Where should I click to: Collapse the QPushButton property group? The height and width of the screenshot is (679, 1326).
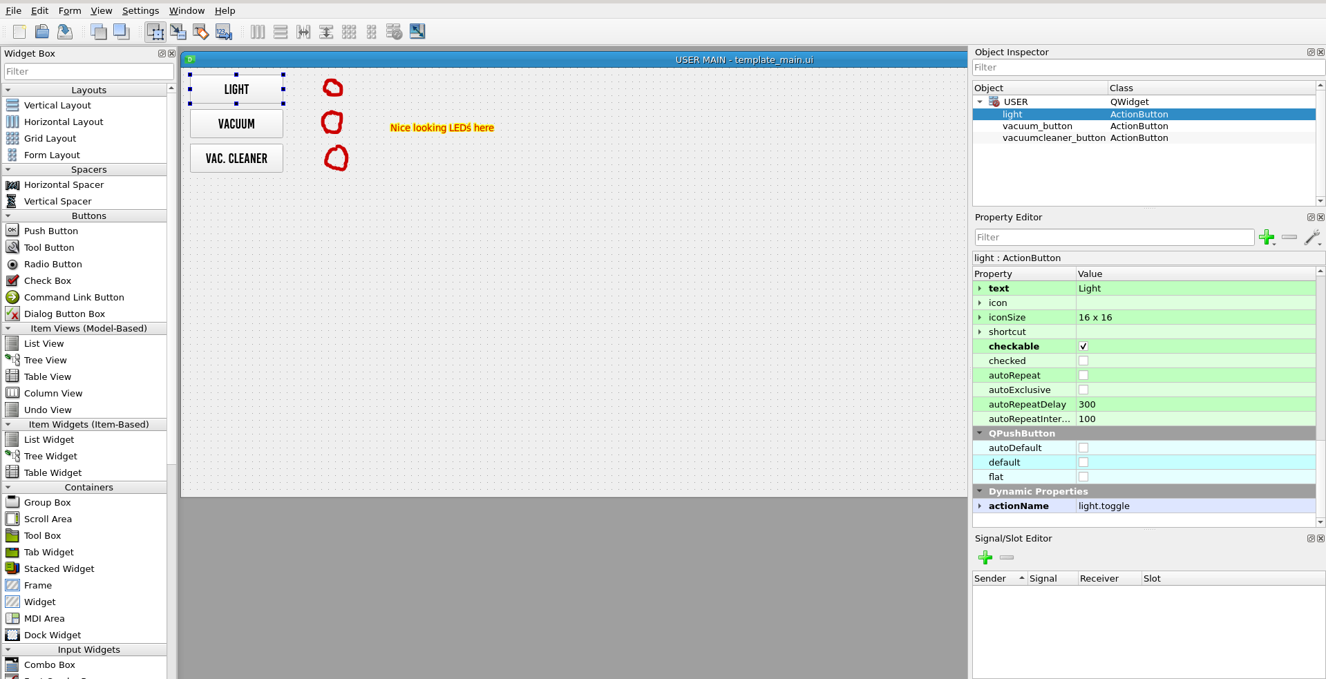click(980, 434)
